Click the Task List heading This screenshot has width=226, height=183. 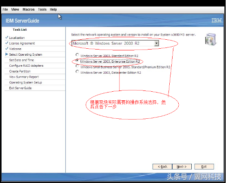(x=20, y=29)
